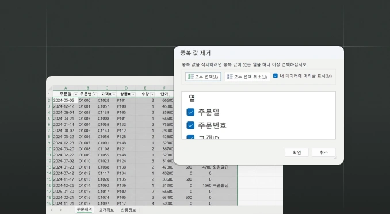This screenshot has width=390, height=214.
Task: Click product ID cell P117
Action: click(126, 204)
